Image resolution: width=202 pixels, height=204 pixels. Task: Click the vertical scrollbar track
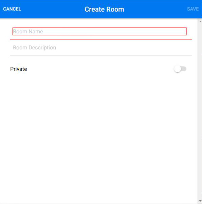tap(200, 111)
